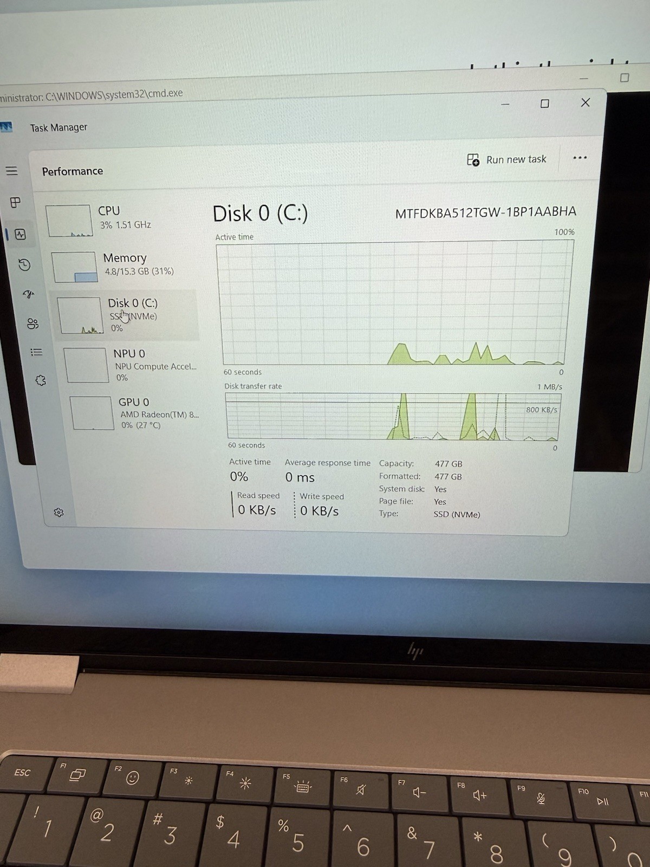Select the NPU 0 performance entry
Screen dimensions: 650x867
click(x=131, y=365)
